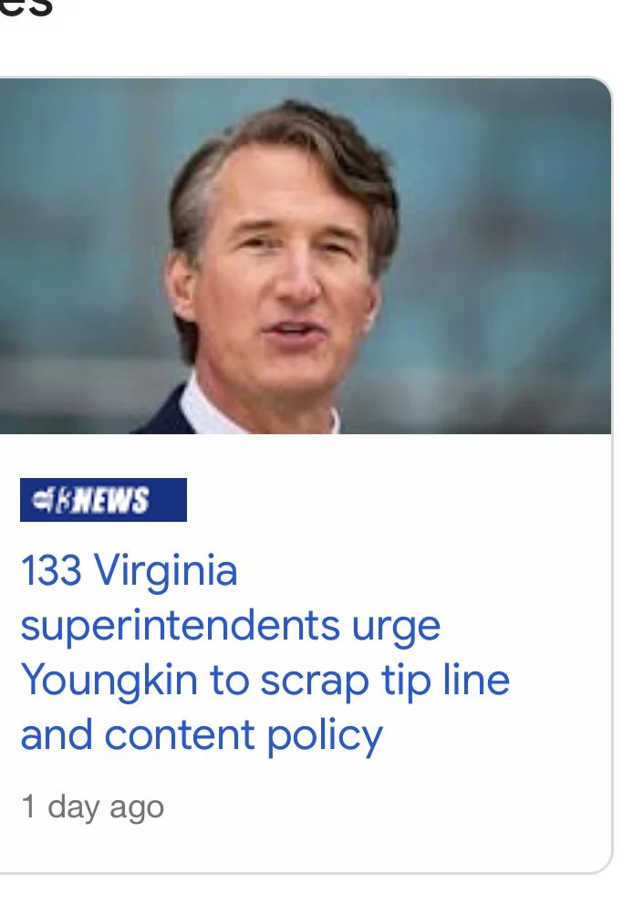The height and width of the screenshot is (905, 623).
Task: Click the 8News source logo badge
Action: [103, 500]
